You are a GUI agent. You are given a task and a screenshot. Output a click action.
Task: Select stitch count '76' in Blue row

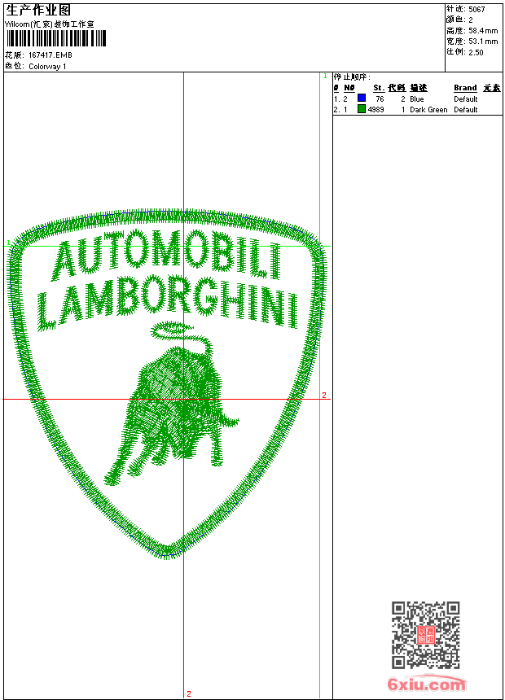pos(380,99)
